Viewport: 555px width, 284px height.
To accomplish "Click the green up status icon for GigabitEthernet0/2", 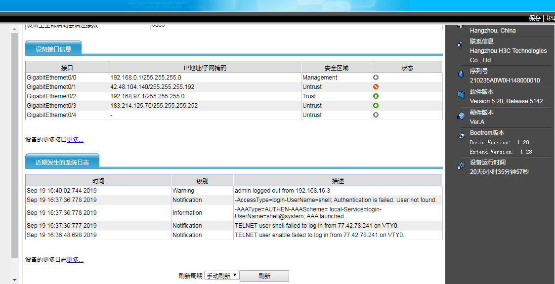I will pos(376,96).
